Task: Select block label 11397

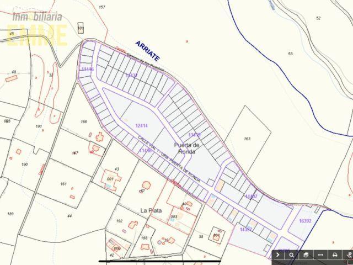Action: [x=251, y=197]
